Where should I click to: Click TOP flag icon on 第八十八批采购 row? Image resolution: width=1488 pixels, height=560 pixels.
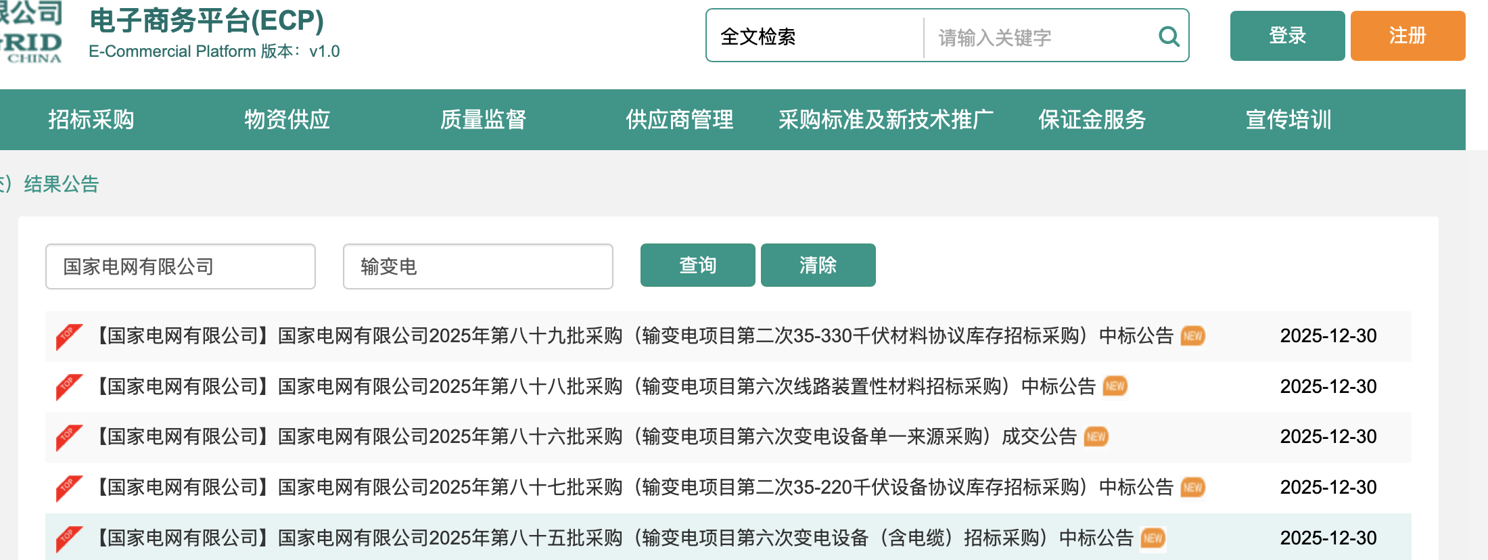[x=69, y=388]
